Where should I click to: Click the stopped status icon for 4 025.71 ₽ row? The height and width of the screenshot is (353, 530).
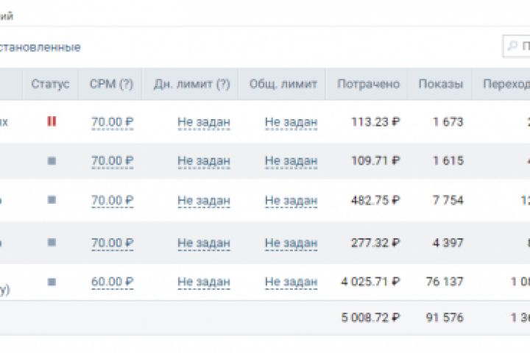(51, 282)
